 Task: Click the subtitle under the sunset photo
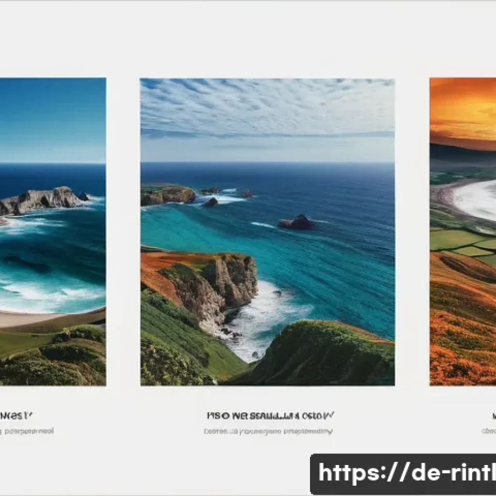489,431
